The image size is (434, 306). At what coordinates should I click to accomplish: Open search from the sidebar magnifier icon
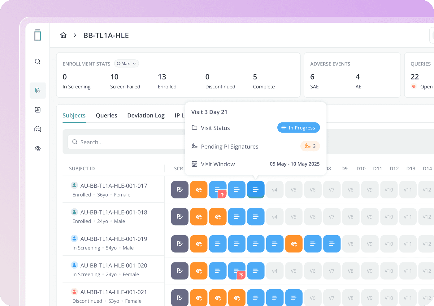pyautogui.click(x=38, y=62)
